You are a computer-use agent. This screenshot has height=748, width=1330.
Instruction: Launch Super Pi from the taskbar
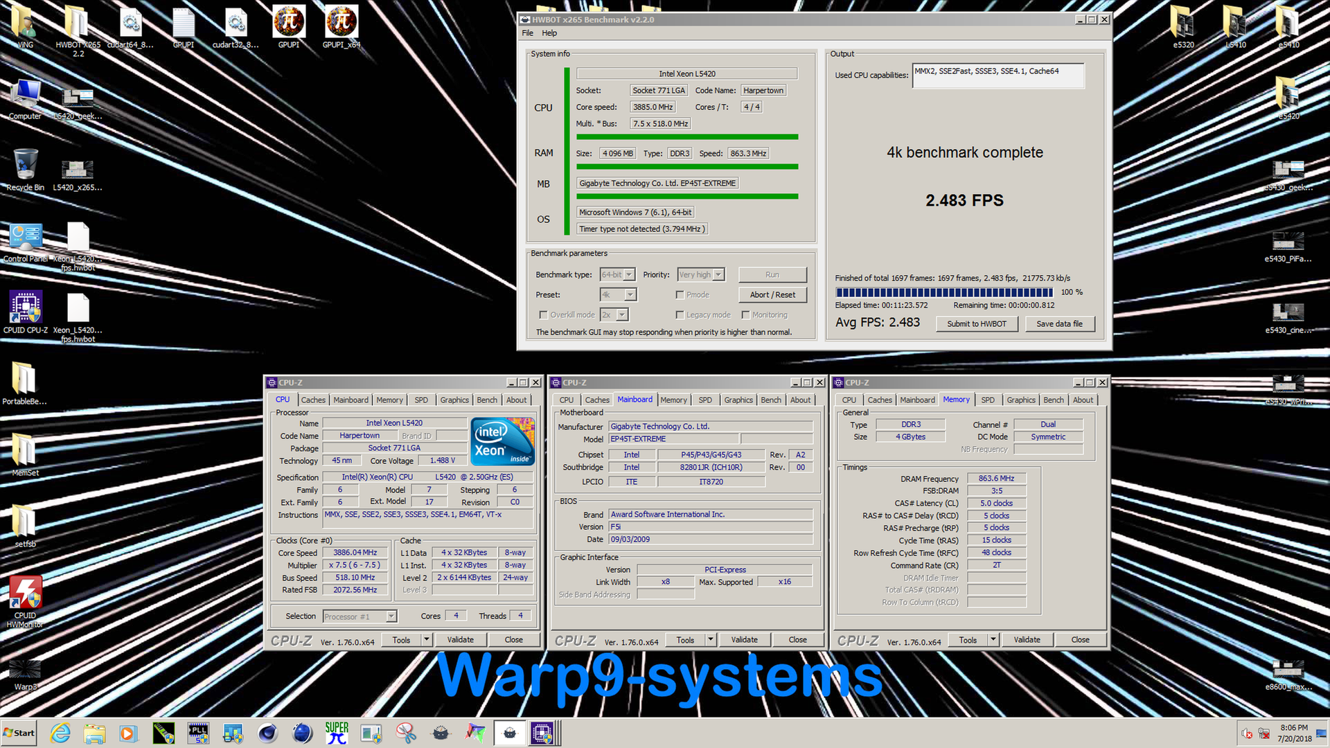[337, 733]
